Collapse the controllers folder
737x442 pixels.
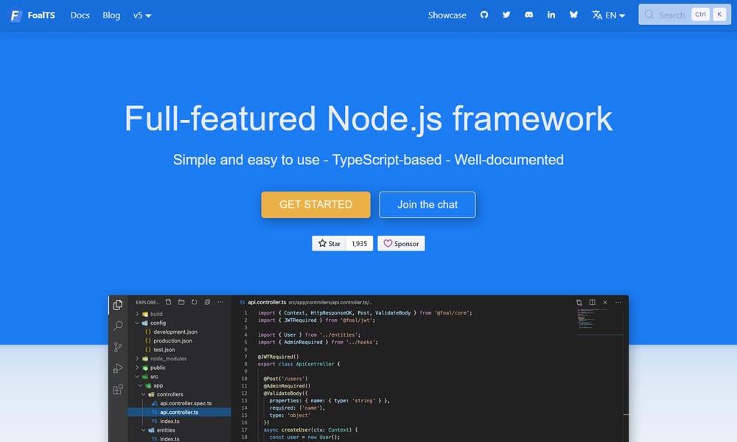[x=144, y=394]
